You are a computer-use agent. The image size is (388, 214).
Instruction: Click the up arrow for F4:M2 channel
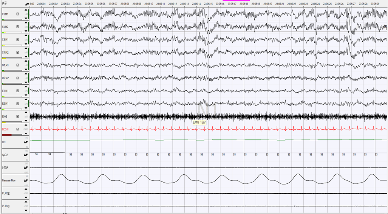pyautogui.click(x=26, y=23)
